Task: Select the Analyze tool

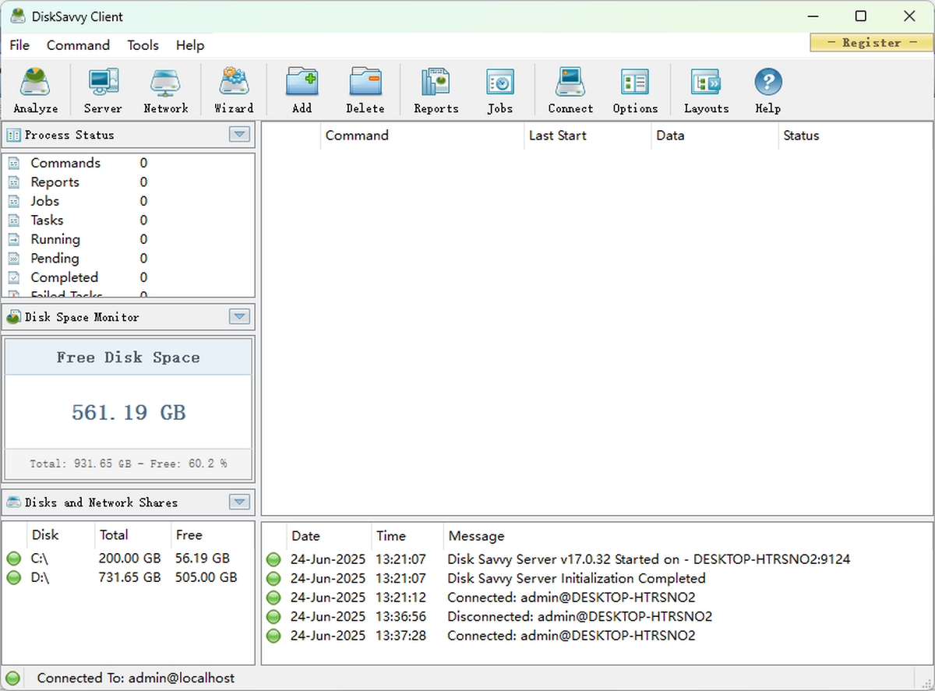Action: tap(35, 89)
